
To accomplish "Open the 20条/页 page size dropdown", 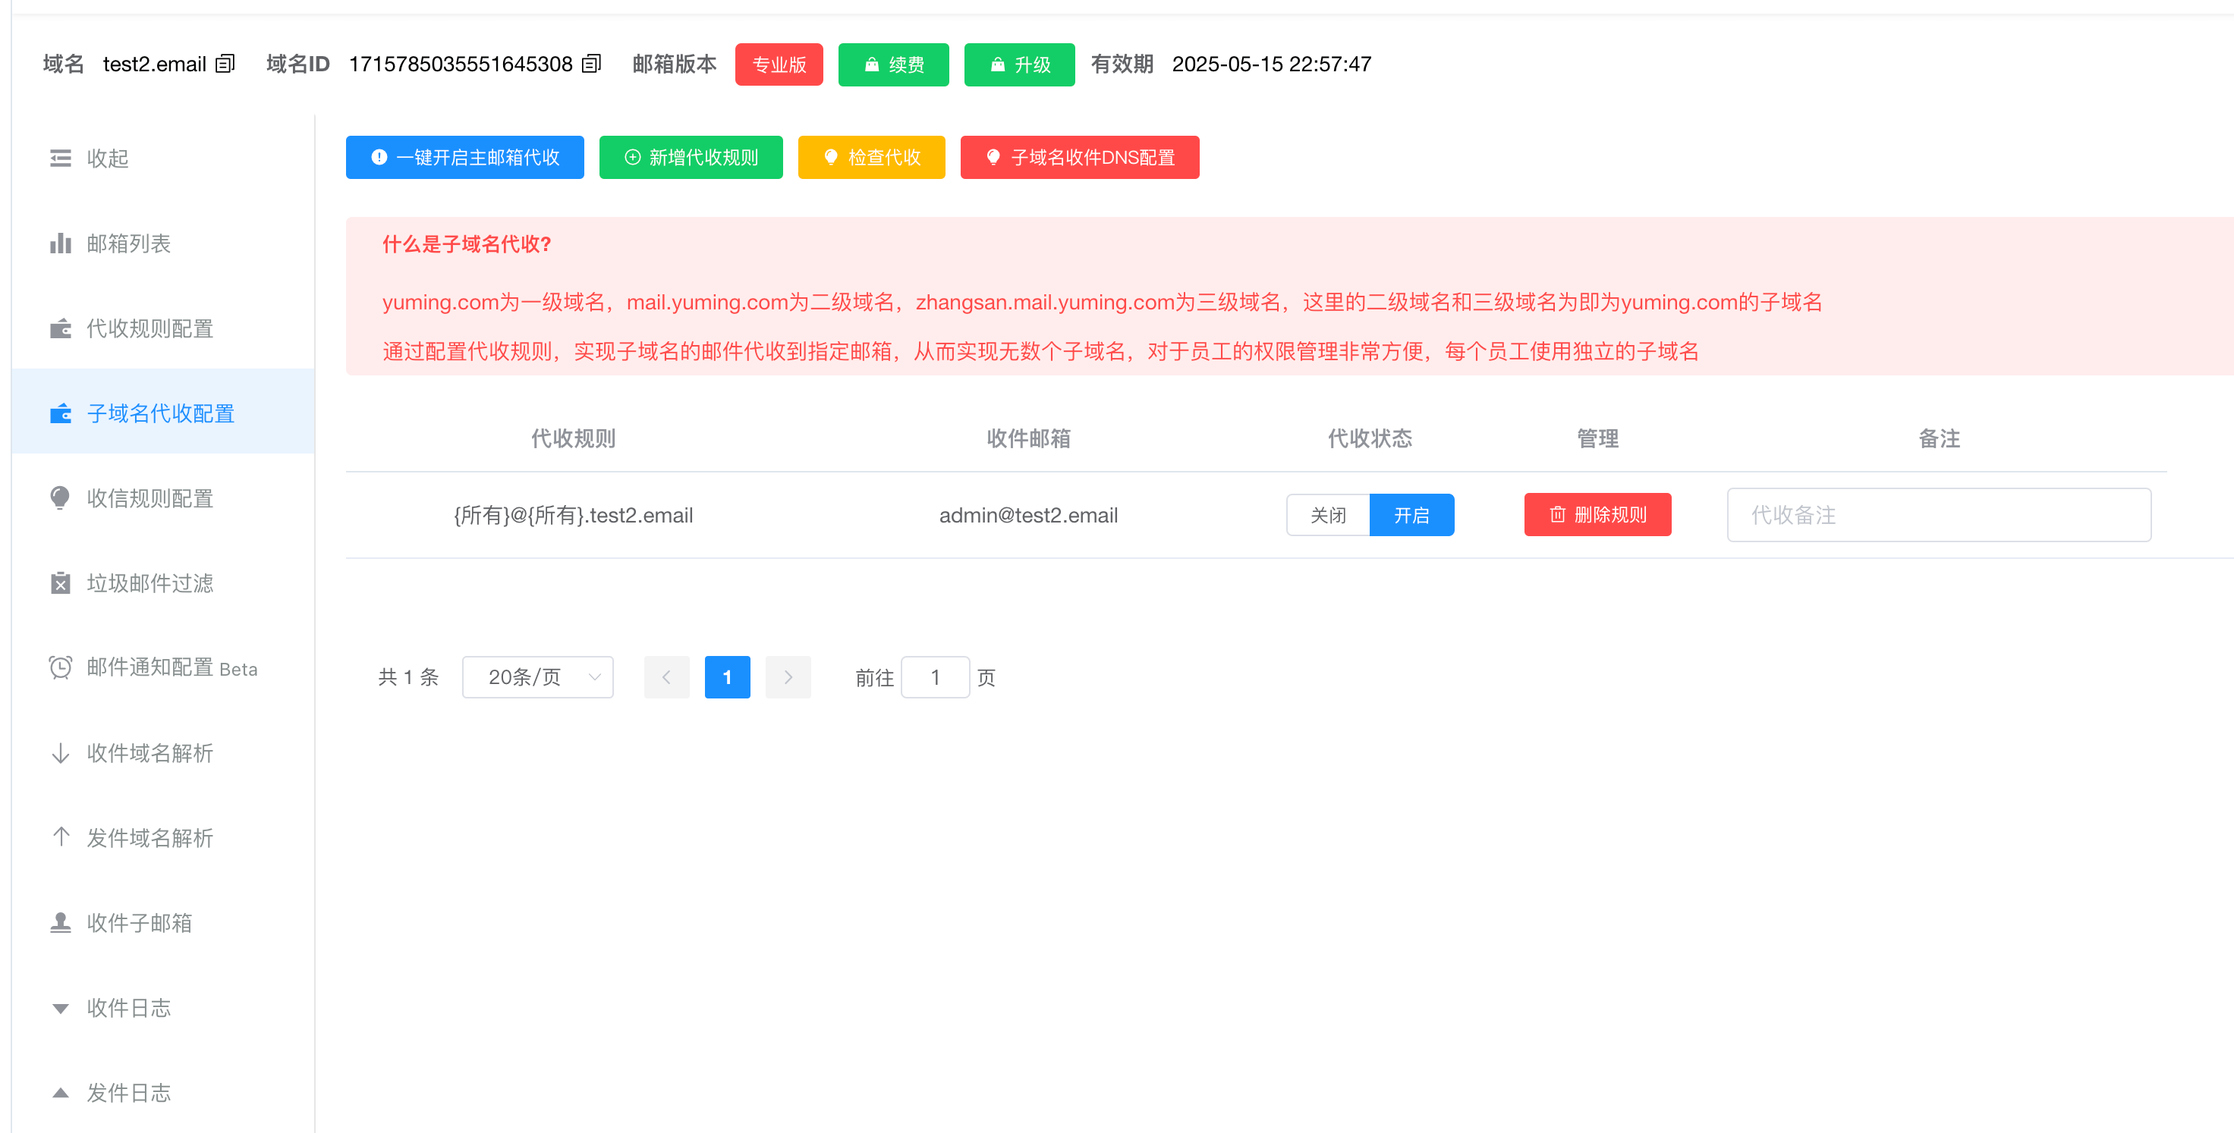I will tap(538, 677).
